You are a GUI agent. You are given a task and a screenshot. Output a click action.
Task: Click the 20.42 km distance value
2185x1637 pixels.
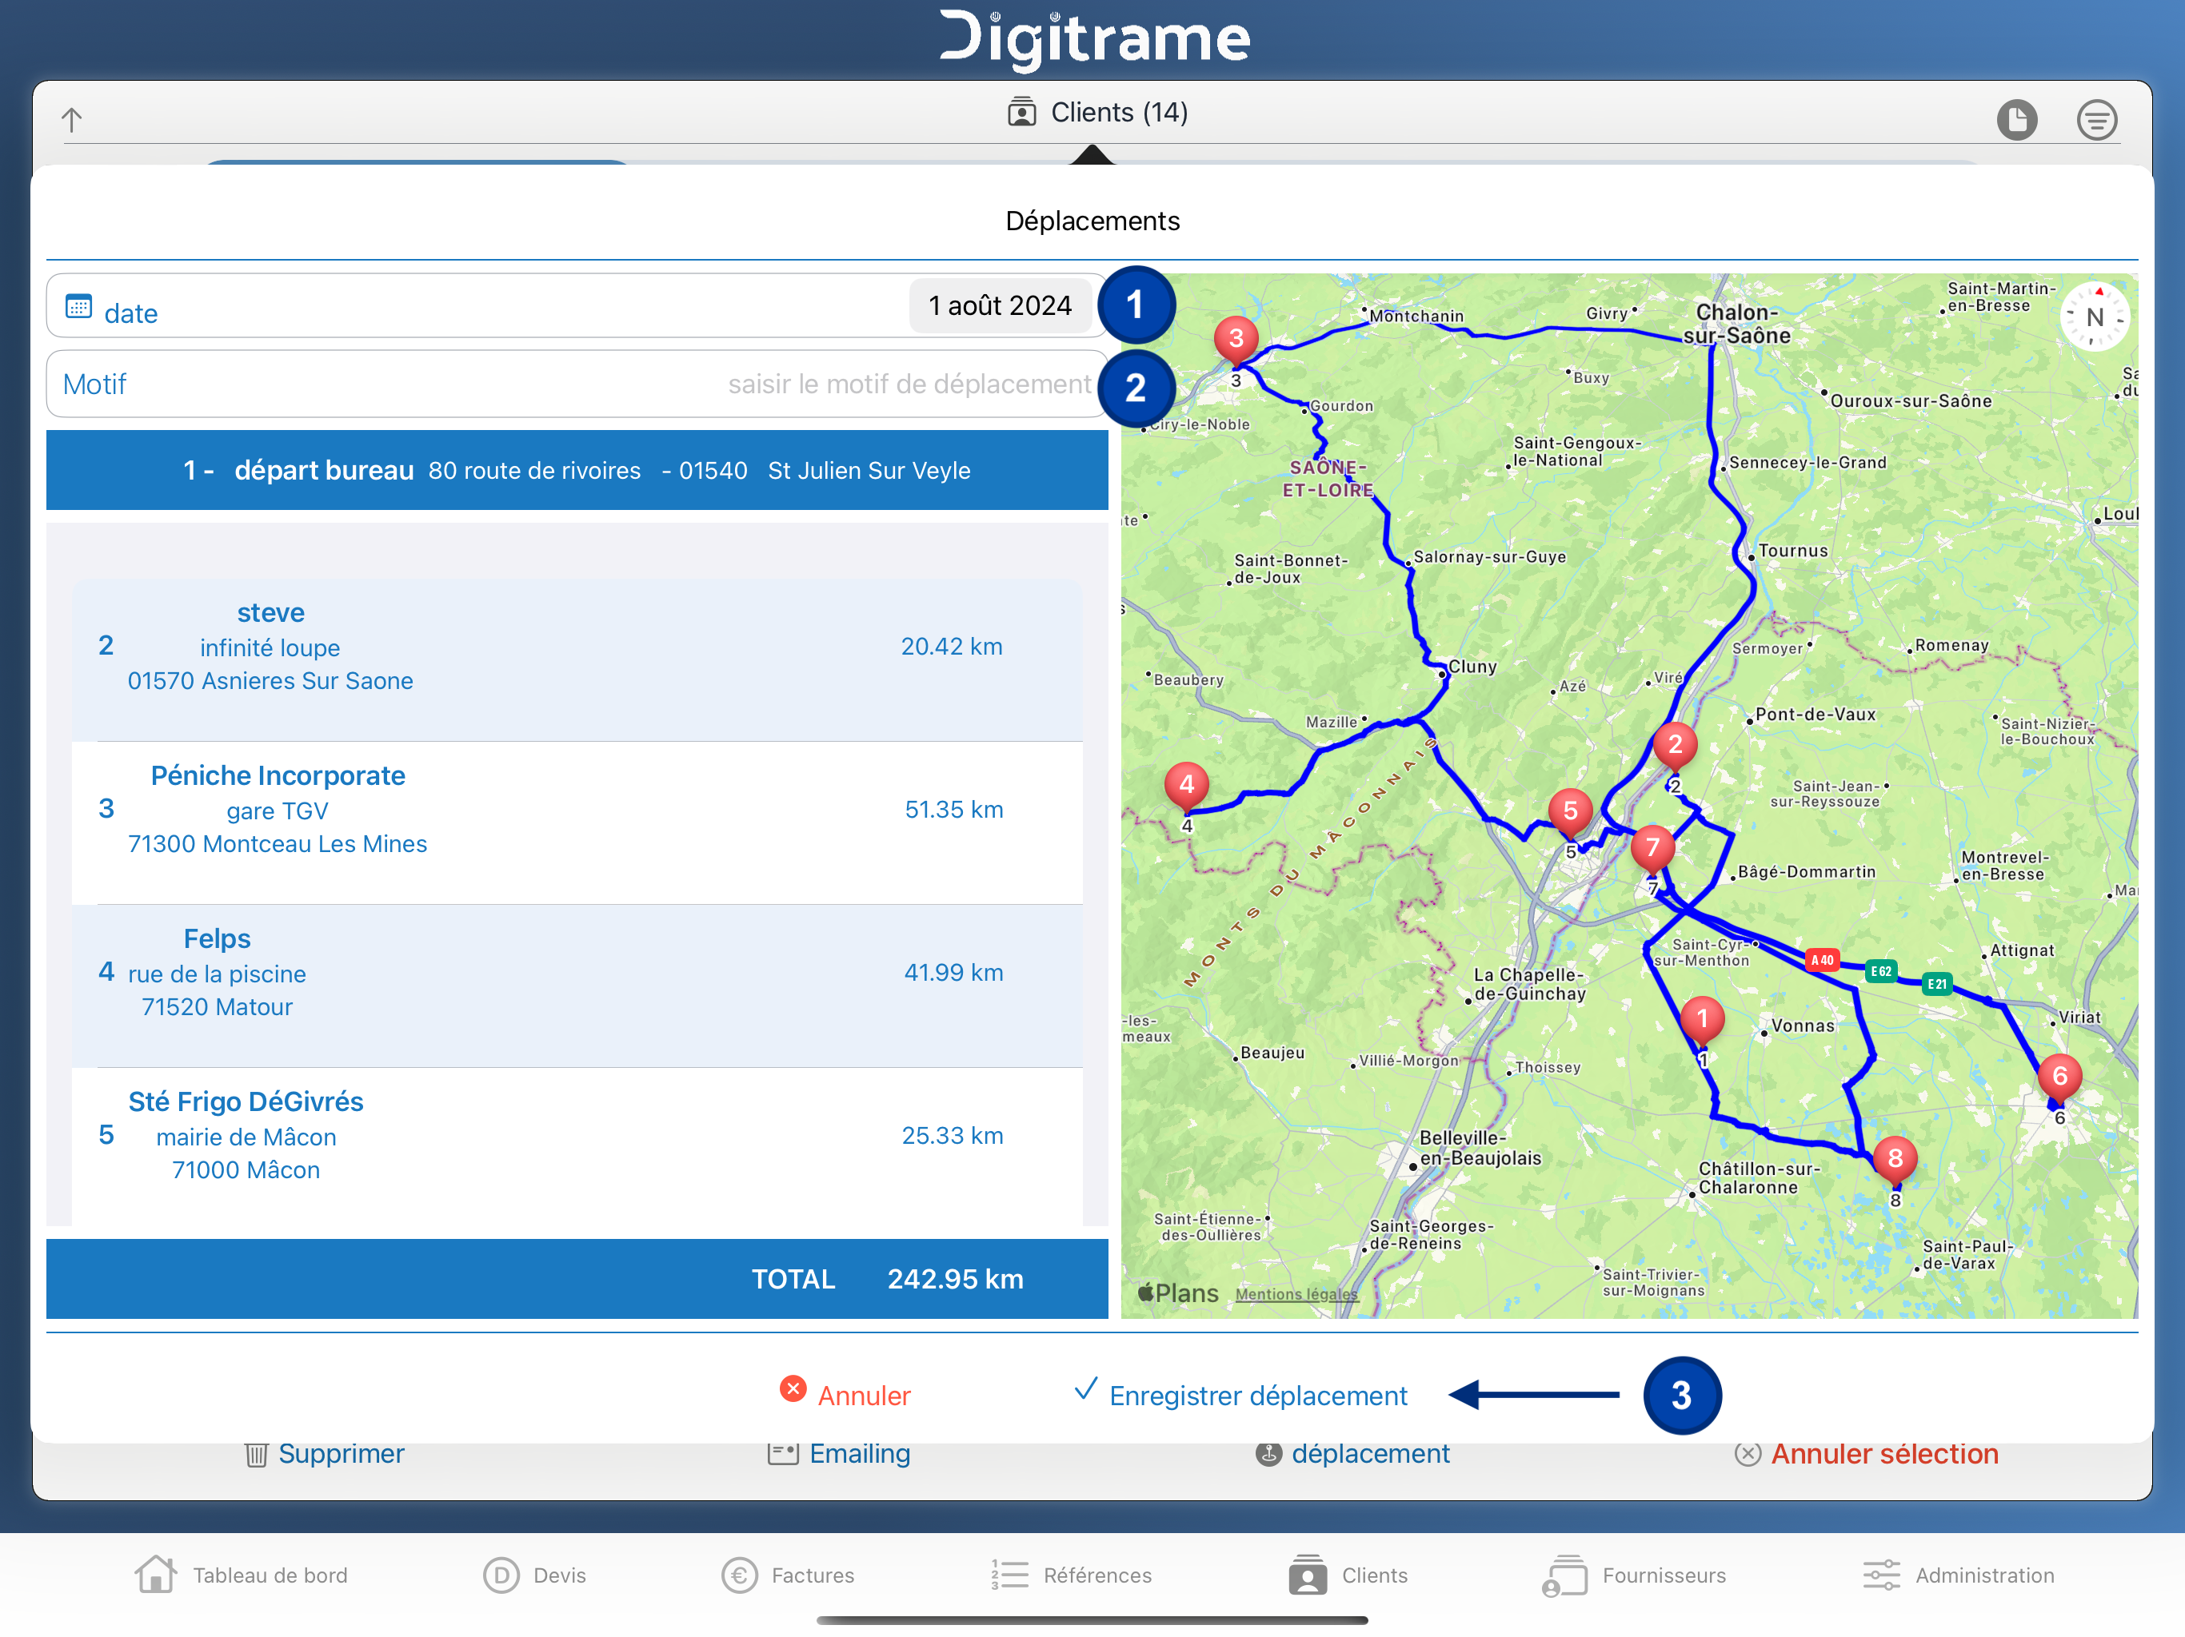pos(951,647)
